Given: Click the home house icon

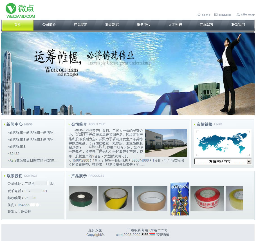Looking at the screenshot, I should pos(199,15).
